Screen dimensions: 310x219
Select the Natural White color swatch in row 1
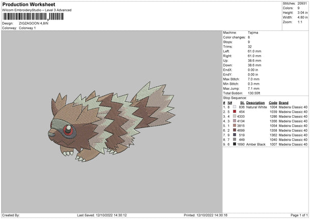pyautogui.click(x=235, y=107)
